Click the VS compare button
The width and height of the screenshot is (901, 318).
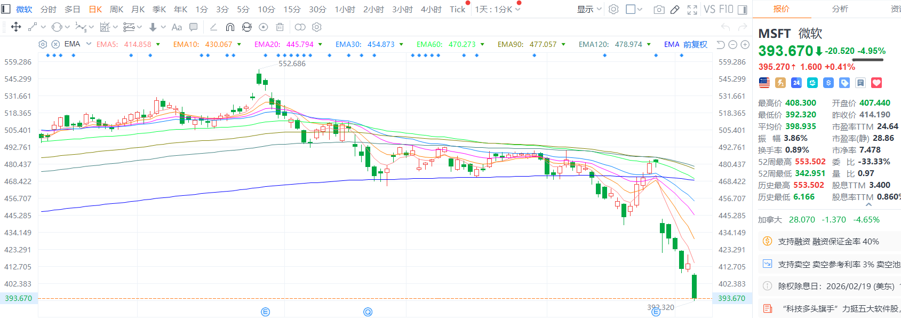coord(709,9)
